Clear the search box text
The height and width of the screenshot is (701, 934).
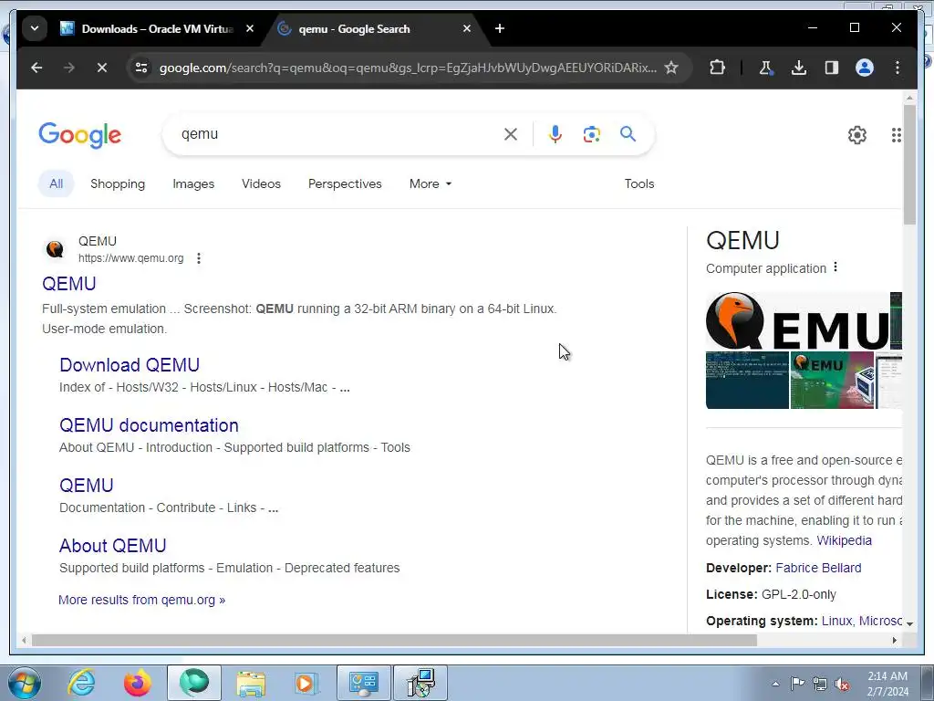click(511, 134)
